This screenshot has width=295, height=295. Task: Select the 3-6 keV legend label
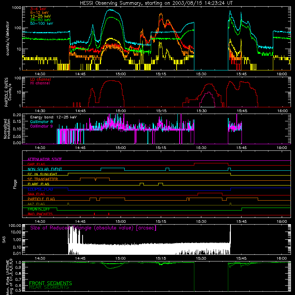pyautogui.click(x=38, y=9)
